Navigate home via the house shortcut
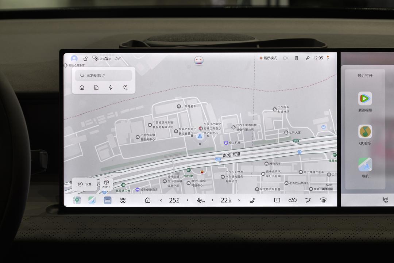Screen dimensions: 394x263 (82, 87)
